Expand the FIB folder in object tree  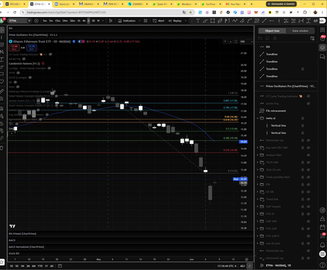click(258, 184)
